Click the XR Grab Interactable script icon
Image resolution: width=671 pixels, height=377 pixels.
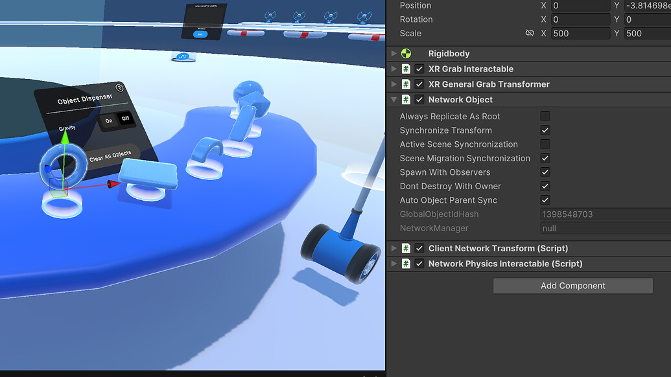pyautogui.click(x=406, y=69)
